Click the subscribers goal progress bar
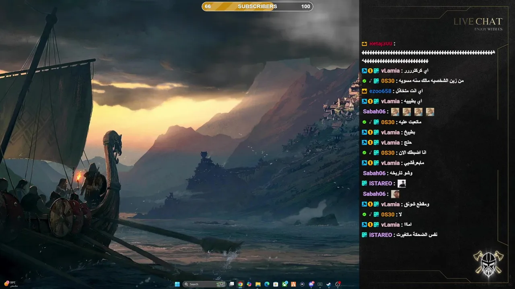The width and height of the screenshot is (515, 289). [x=257, y=6]
